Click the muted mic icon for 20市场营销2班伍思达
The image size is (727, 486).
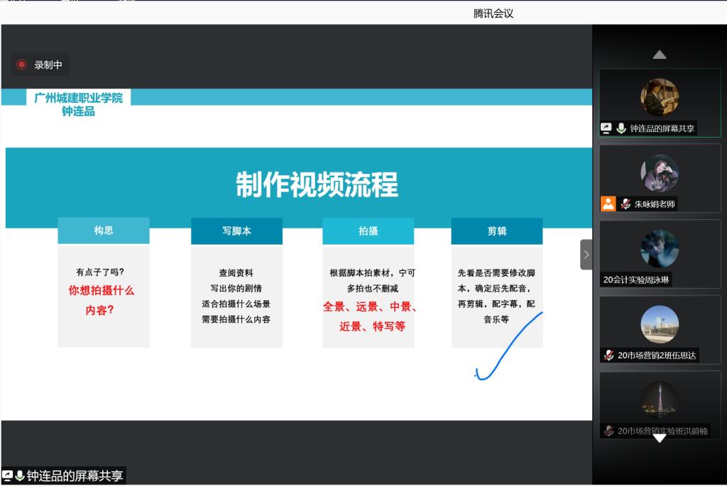[x=608, y=355]
